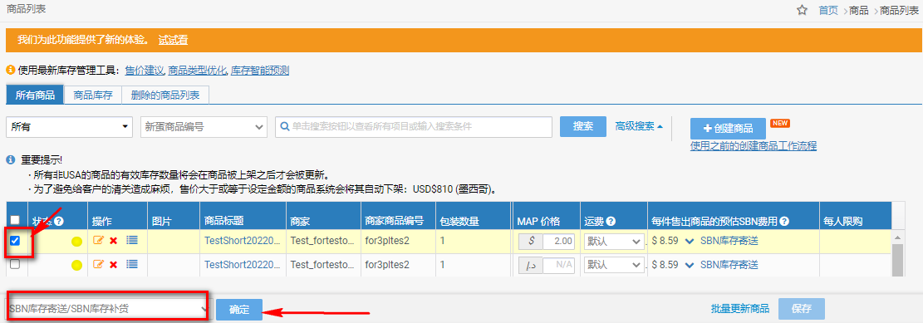This screenshot has height=323, width=923.
Task: Open the blue list icon in the checked row
Action: coord(132,240)
